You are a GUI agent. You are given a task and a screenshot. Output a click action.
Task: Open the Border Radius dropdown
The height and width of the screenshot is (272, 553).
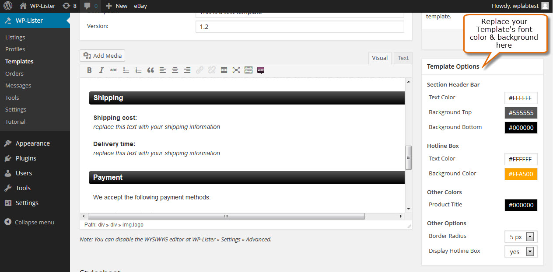coord(521,237)
